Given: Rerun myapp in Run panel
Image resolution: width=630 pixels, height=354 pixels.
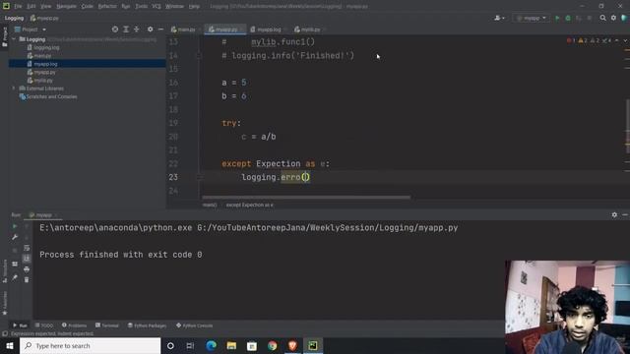Looking at the screenshot, I should coord(15,226).
